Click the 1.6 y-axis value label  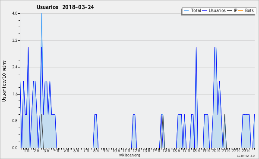15,94
